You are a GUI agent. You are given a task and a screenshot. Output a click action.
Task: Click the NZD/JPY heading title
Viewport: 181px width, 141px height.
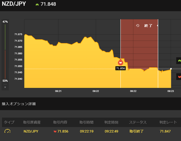14,4
